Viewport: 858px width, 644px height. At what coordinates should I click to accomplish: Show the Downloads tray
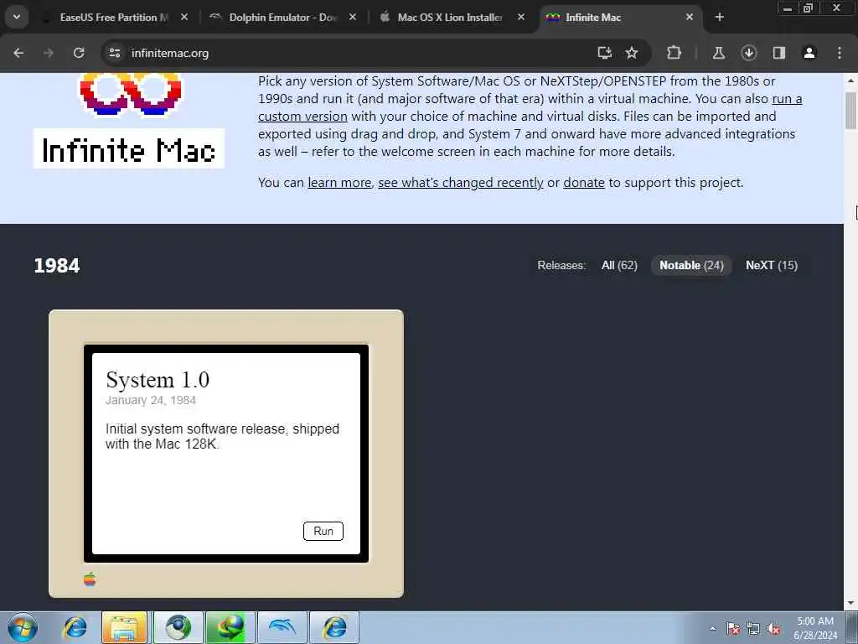748,53
